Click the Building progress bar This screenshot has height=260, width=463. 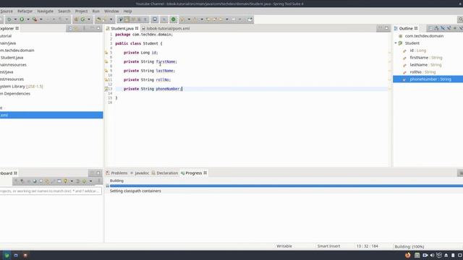(x=286, y=186)
